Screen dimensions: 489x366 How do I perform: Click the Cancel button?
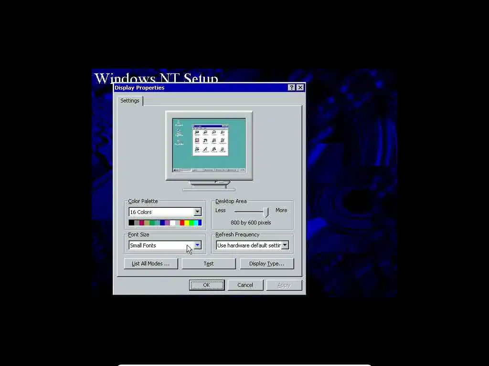[245, 285]
